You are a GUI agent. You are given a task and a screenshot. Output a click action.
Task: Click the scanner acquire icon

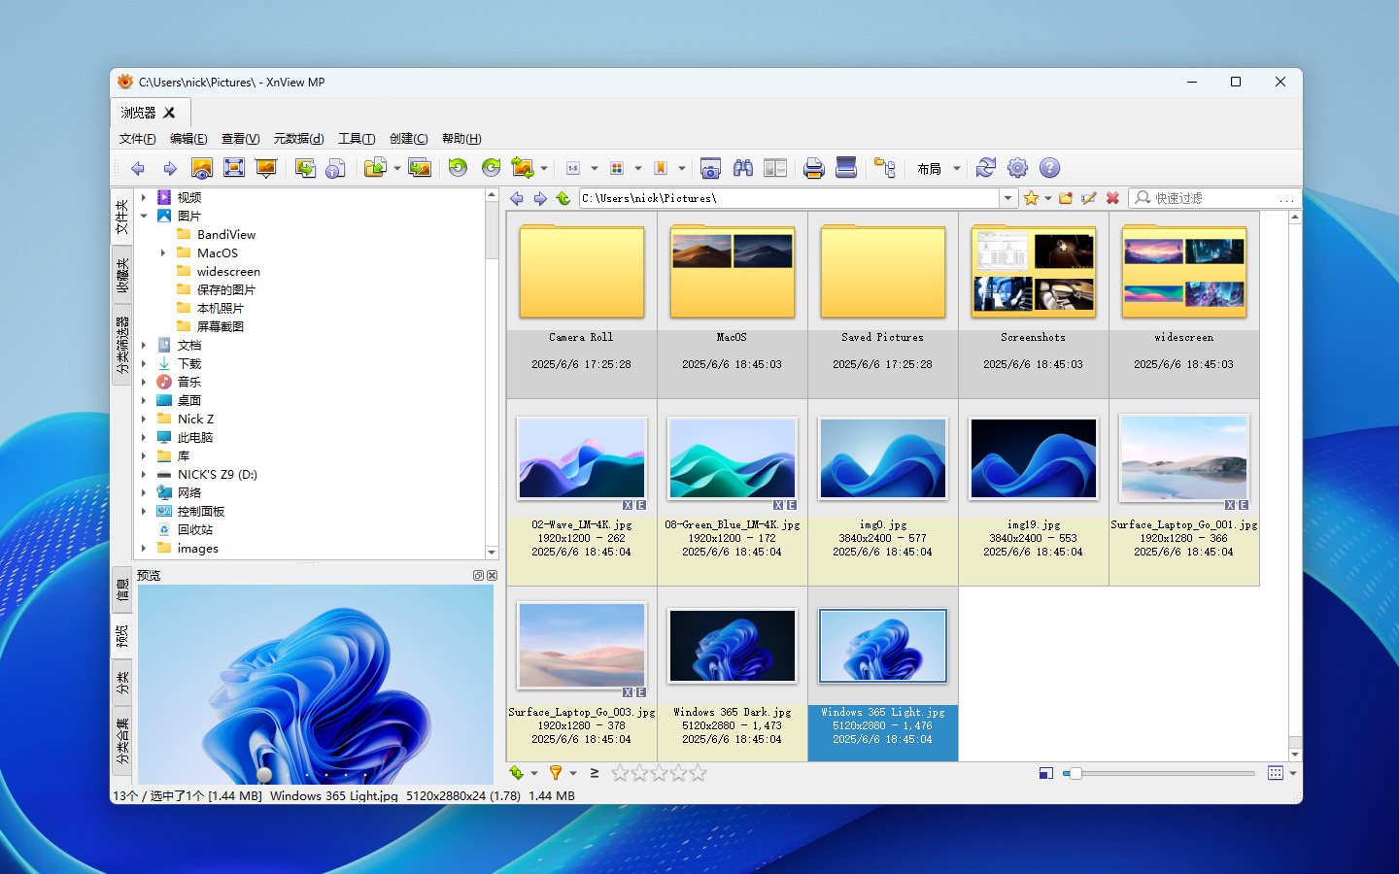846,168
